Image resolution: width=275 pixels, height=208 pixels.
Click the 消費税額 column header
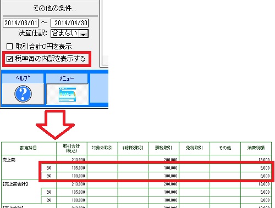tap(256, 148)
